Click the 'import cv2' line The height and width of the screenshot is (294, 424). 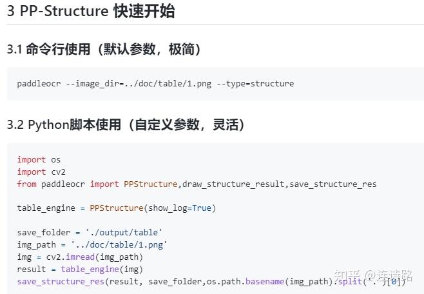pos(41,171)
